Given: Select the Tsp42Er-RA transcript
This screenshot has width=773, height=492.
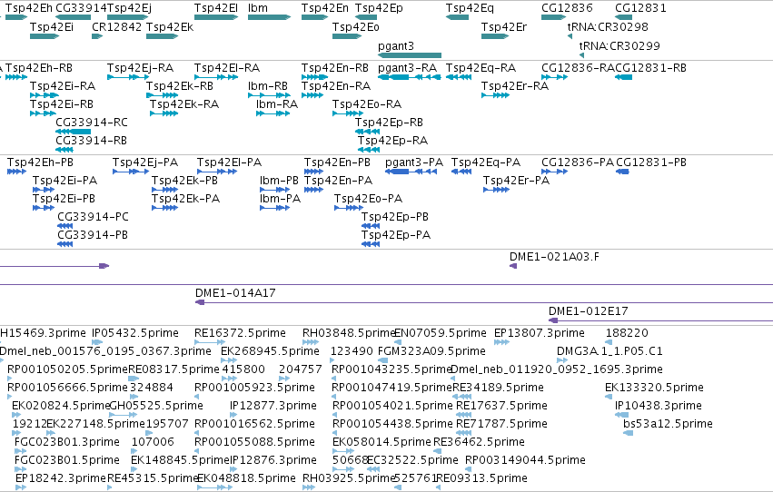Looking at the screenshot, I should (495, 95).
